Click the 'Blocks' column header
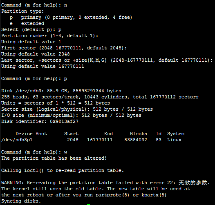 (138, 134)
